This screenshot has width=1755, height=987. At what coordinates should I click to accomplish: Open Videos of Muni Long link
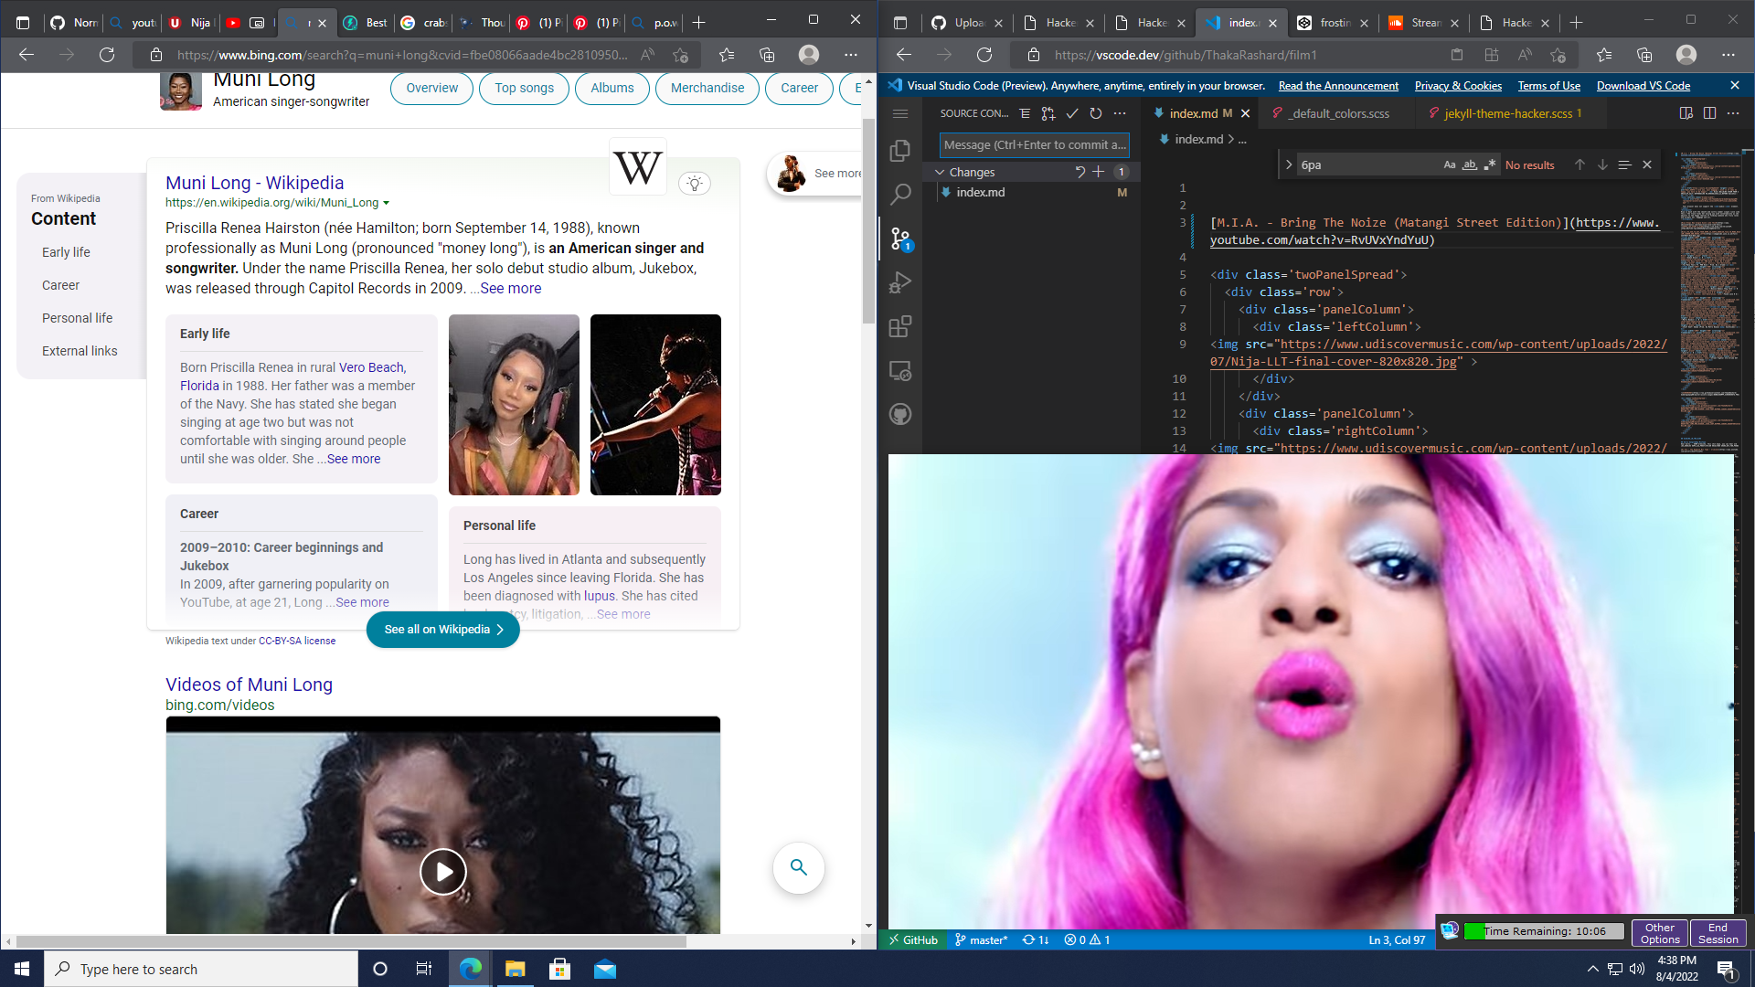(x=249, y=685)
